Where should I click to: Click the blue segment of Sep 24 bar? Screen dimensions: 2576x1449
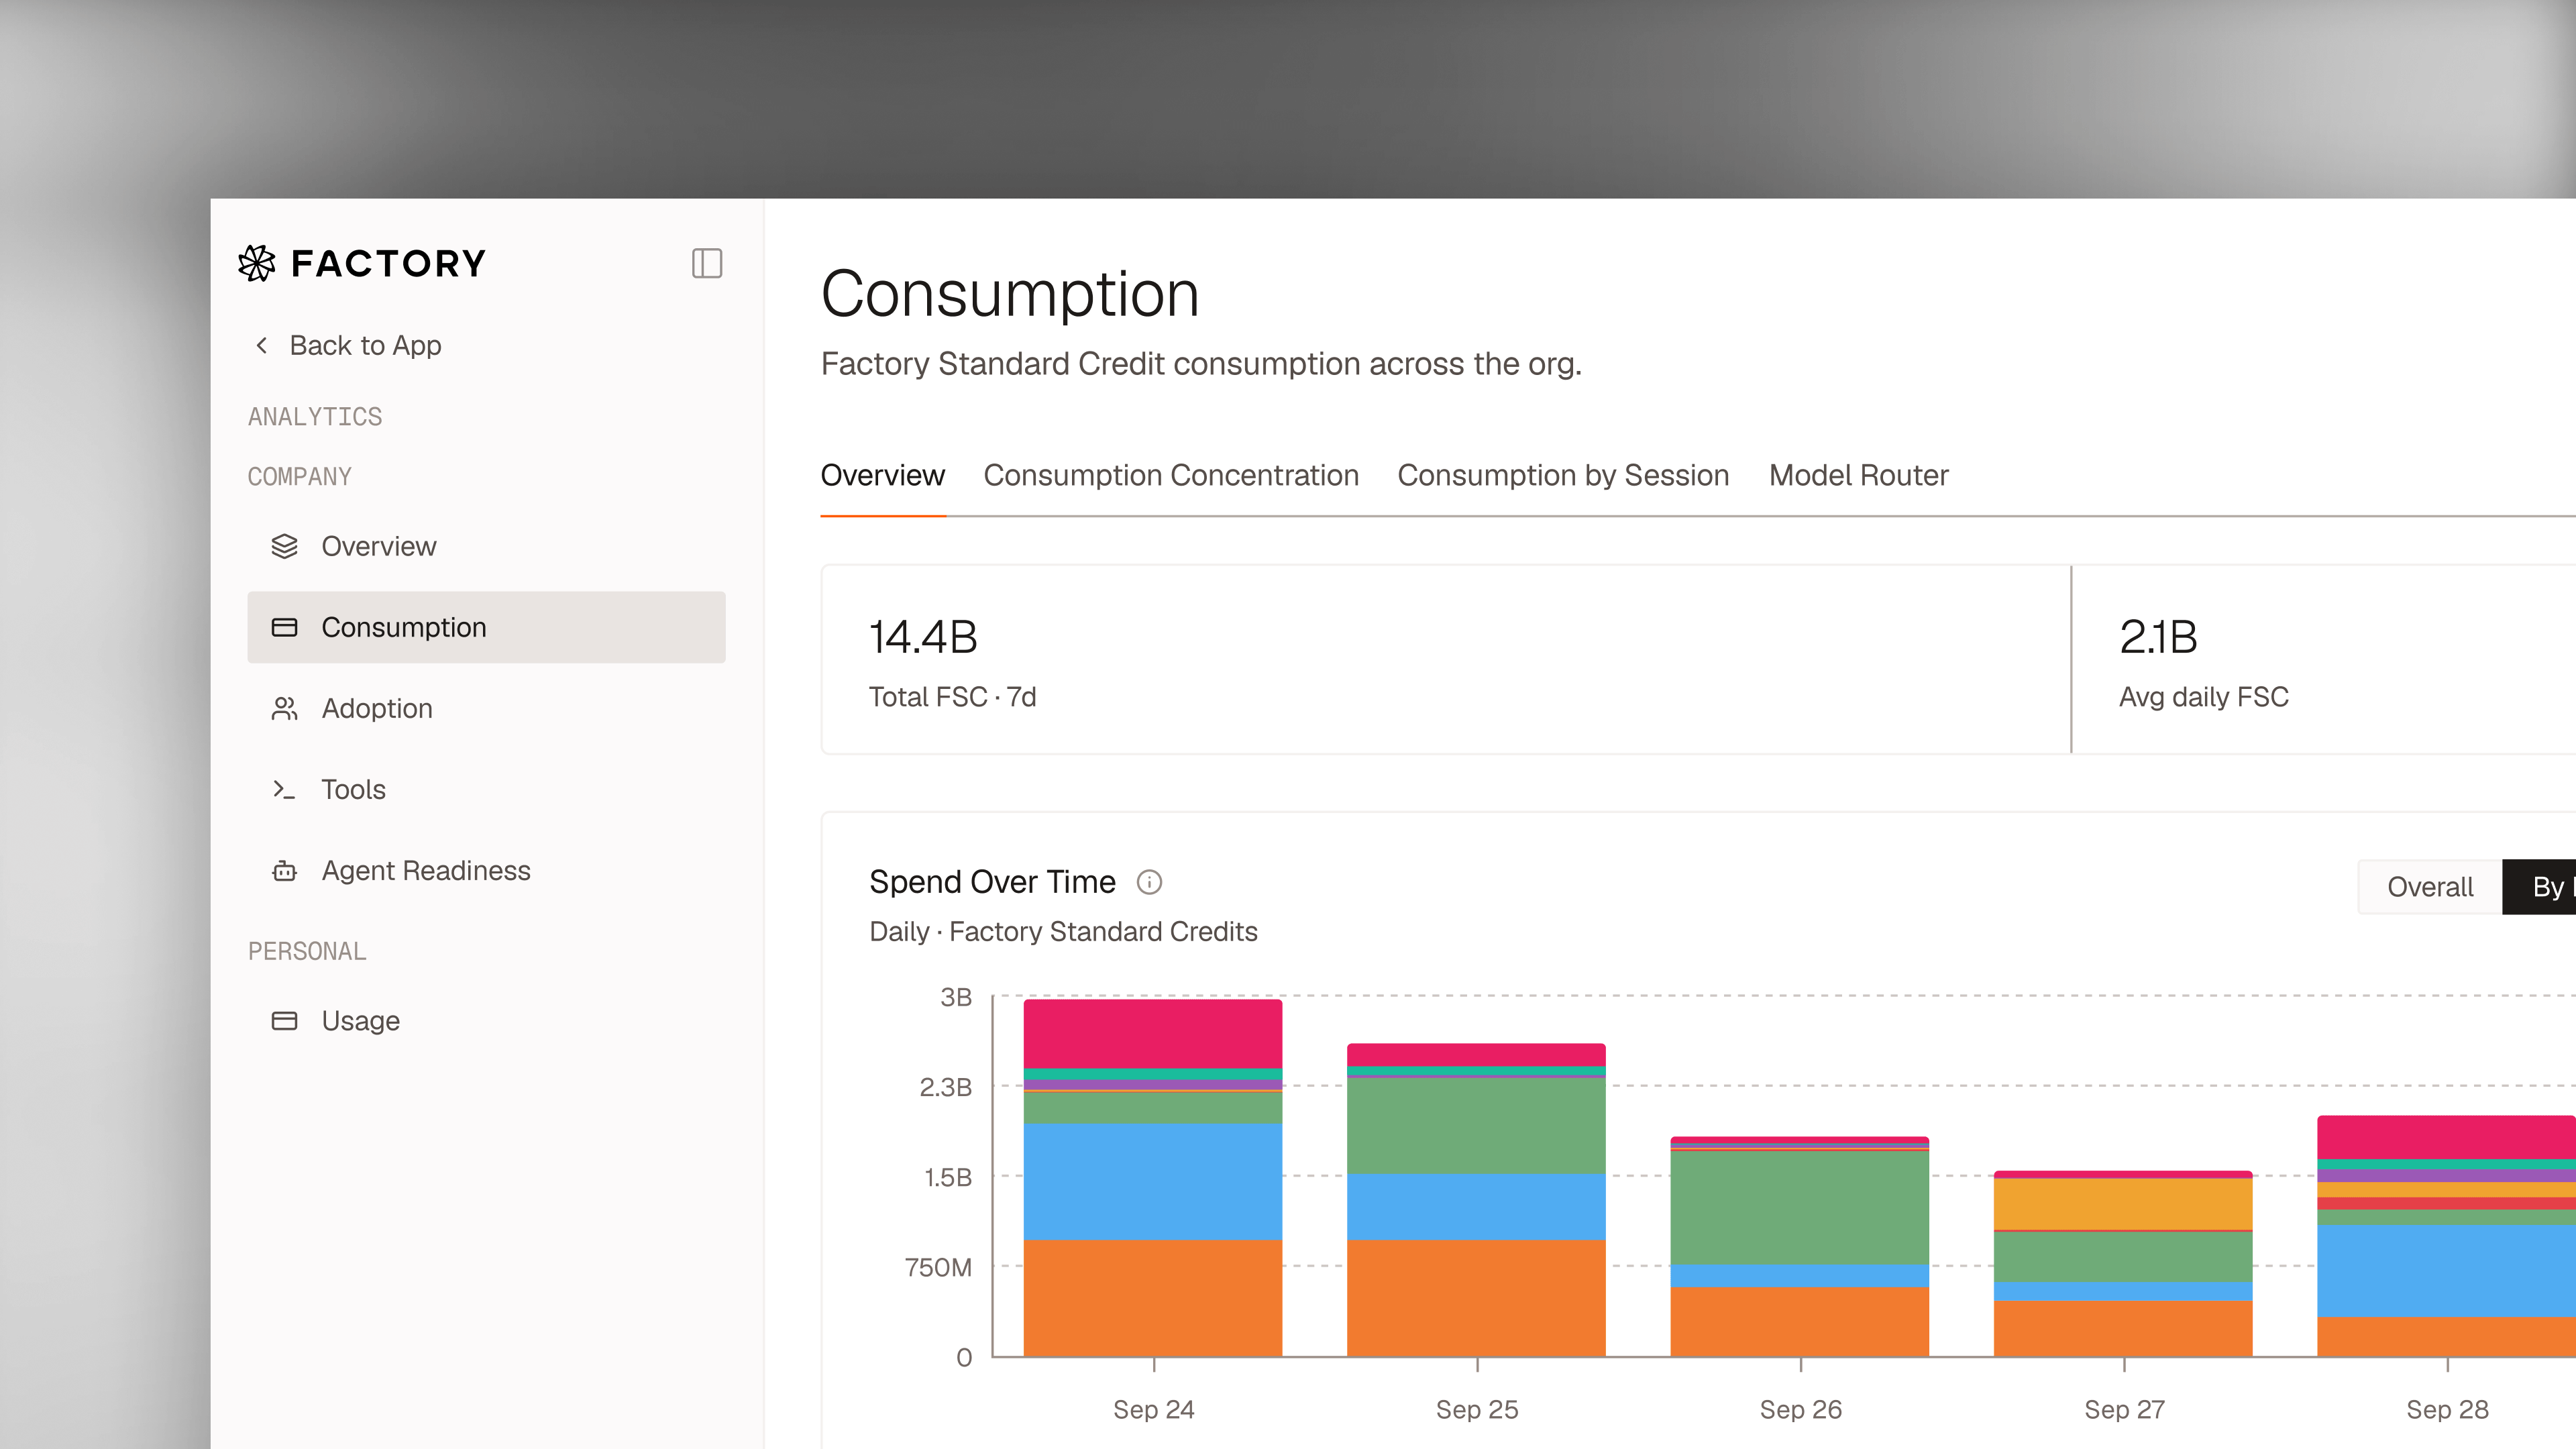[x=1153, y=1181]
